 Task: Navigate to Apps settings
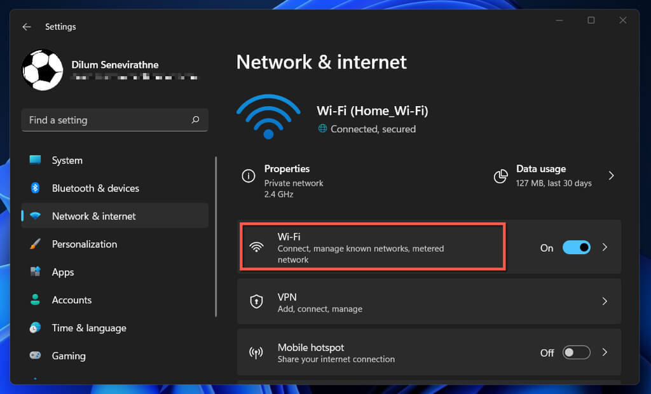click(114, 272)
